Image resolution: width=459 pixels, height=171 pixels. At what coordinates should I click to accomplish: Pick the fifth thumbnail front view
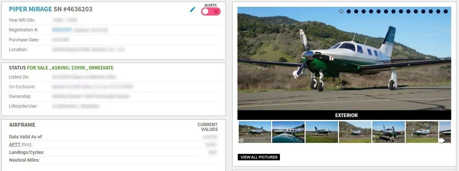coord(388,132)
